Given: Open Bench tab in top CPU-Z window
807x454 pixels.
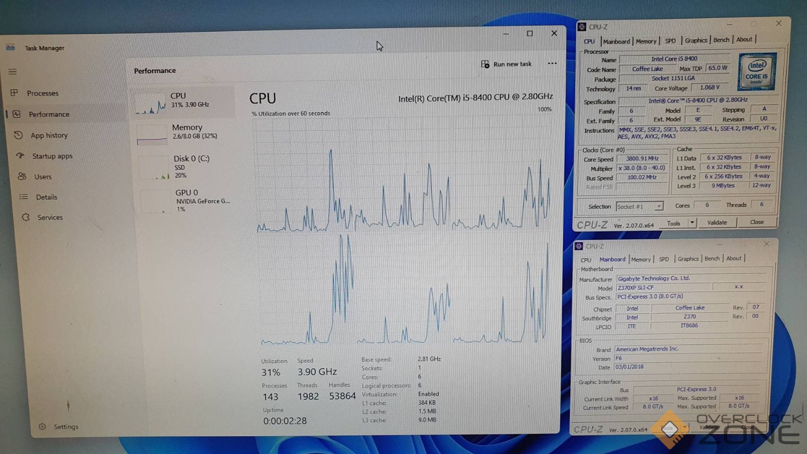Looking at the screenshot, I should tap(721, 40).
